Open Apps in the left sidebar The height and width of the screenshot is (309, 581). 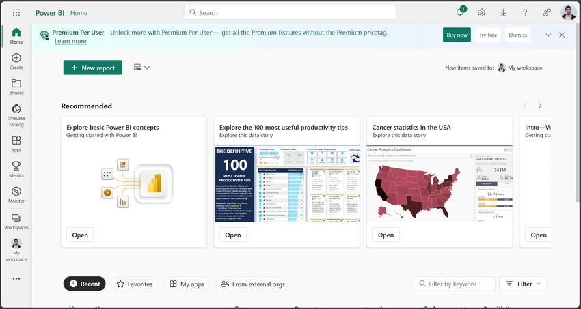tap(16, 144)
